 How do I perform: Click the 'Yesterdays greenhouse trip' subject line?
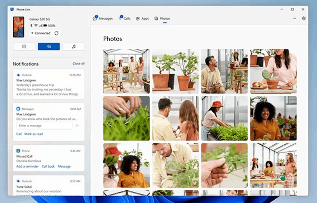pyautogui.click(x=35, y=85)
